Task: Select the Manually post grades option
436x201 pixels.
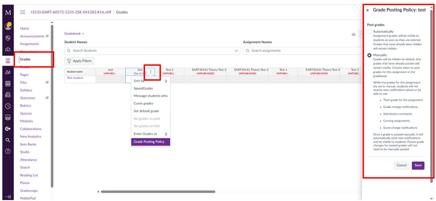Action: [x=370, y=55]
